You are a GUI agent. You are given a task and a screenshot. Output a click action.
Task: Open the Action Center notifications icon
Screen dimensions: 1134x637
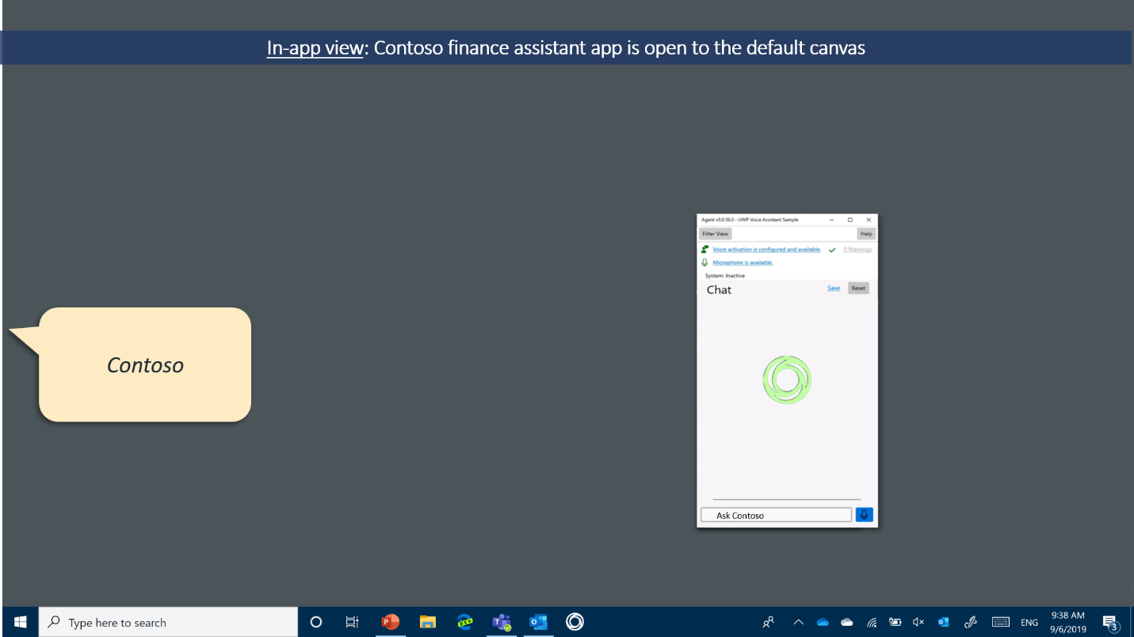point(1110,623)
